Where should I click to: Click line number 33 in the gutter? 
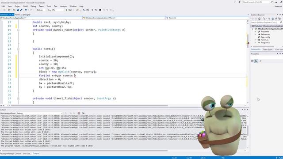click(x=9, y=83)
